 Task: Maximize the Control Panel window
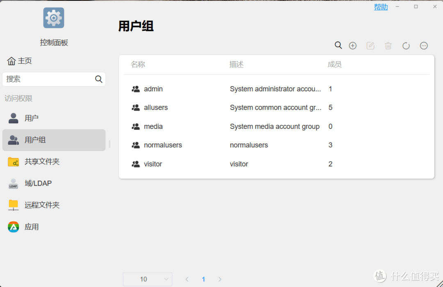(x=416, y=7)
